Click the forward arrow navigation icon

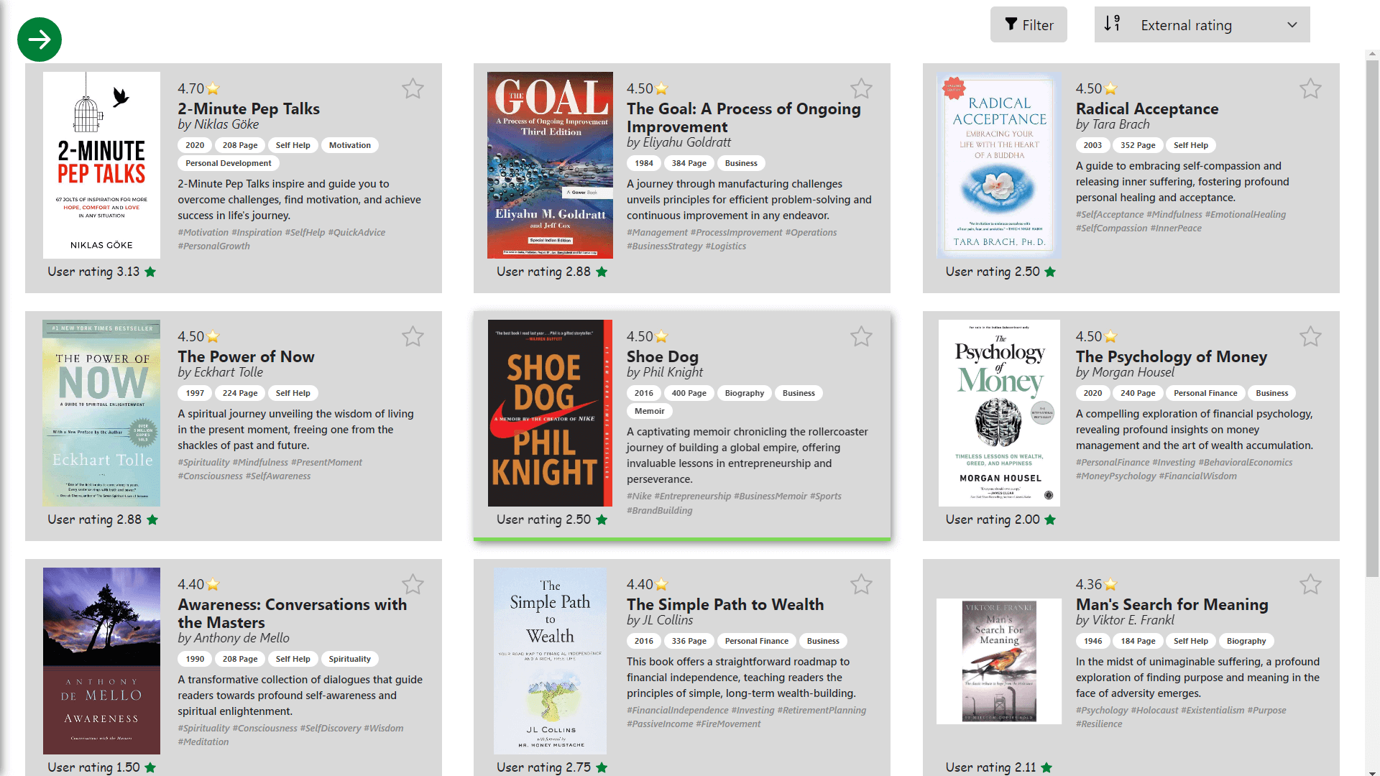pyautogui.click(x=40, y=39)
